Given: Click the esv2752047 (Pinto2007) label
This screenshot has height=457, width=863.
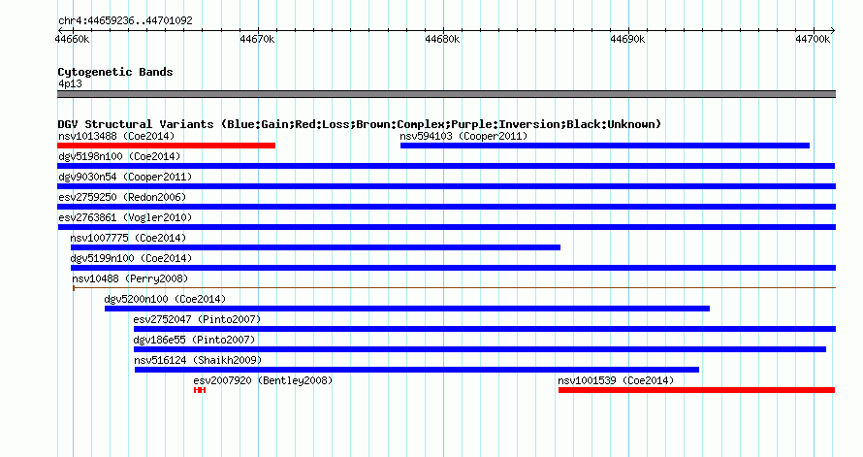Looking at the screenshot, I should coord(197,319).
